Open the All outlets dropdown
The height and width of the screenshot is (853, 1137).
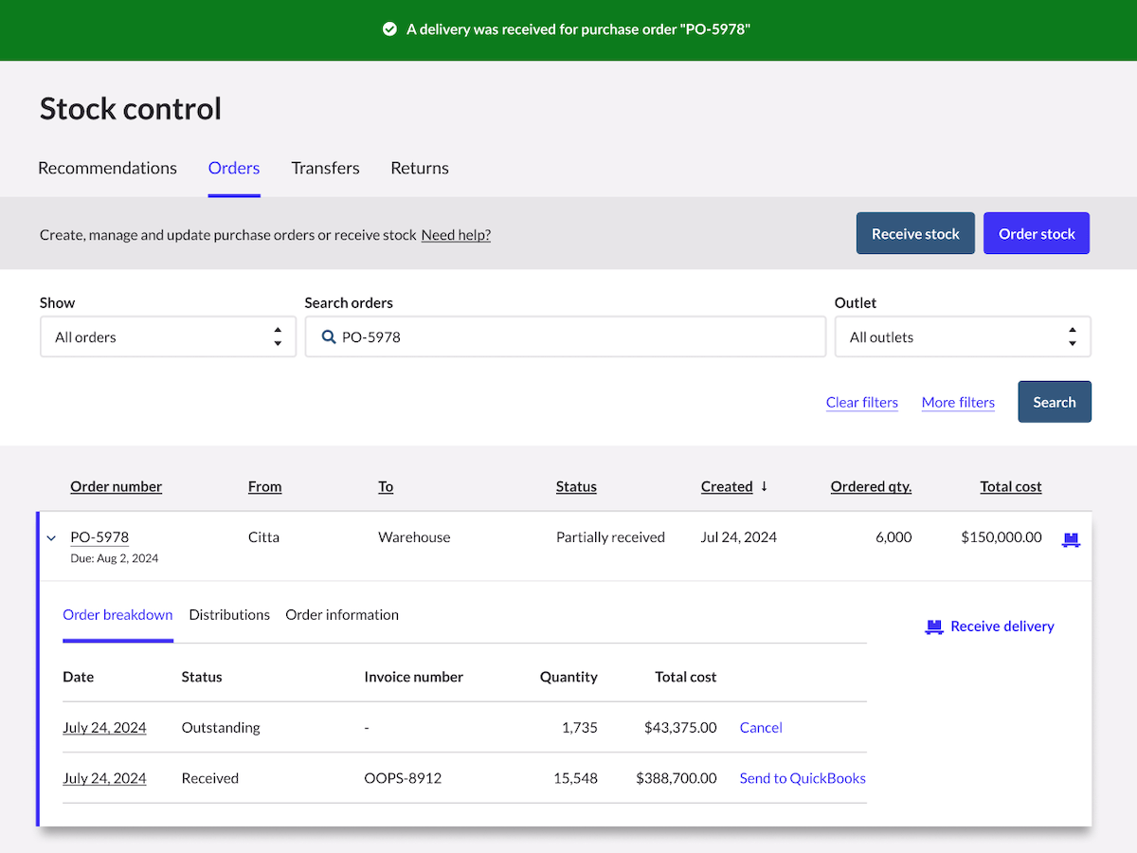tap(963, 336)
